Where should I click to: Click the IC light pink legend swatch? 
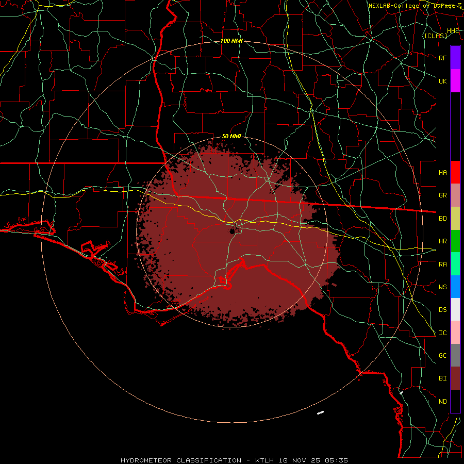tap(455, 333)
